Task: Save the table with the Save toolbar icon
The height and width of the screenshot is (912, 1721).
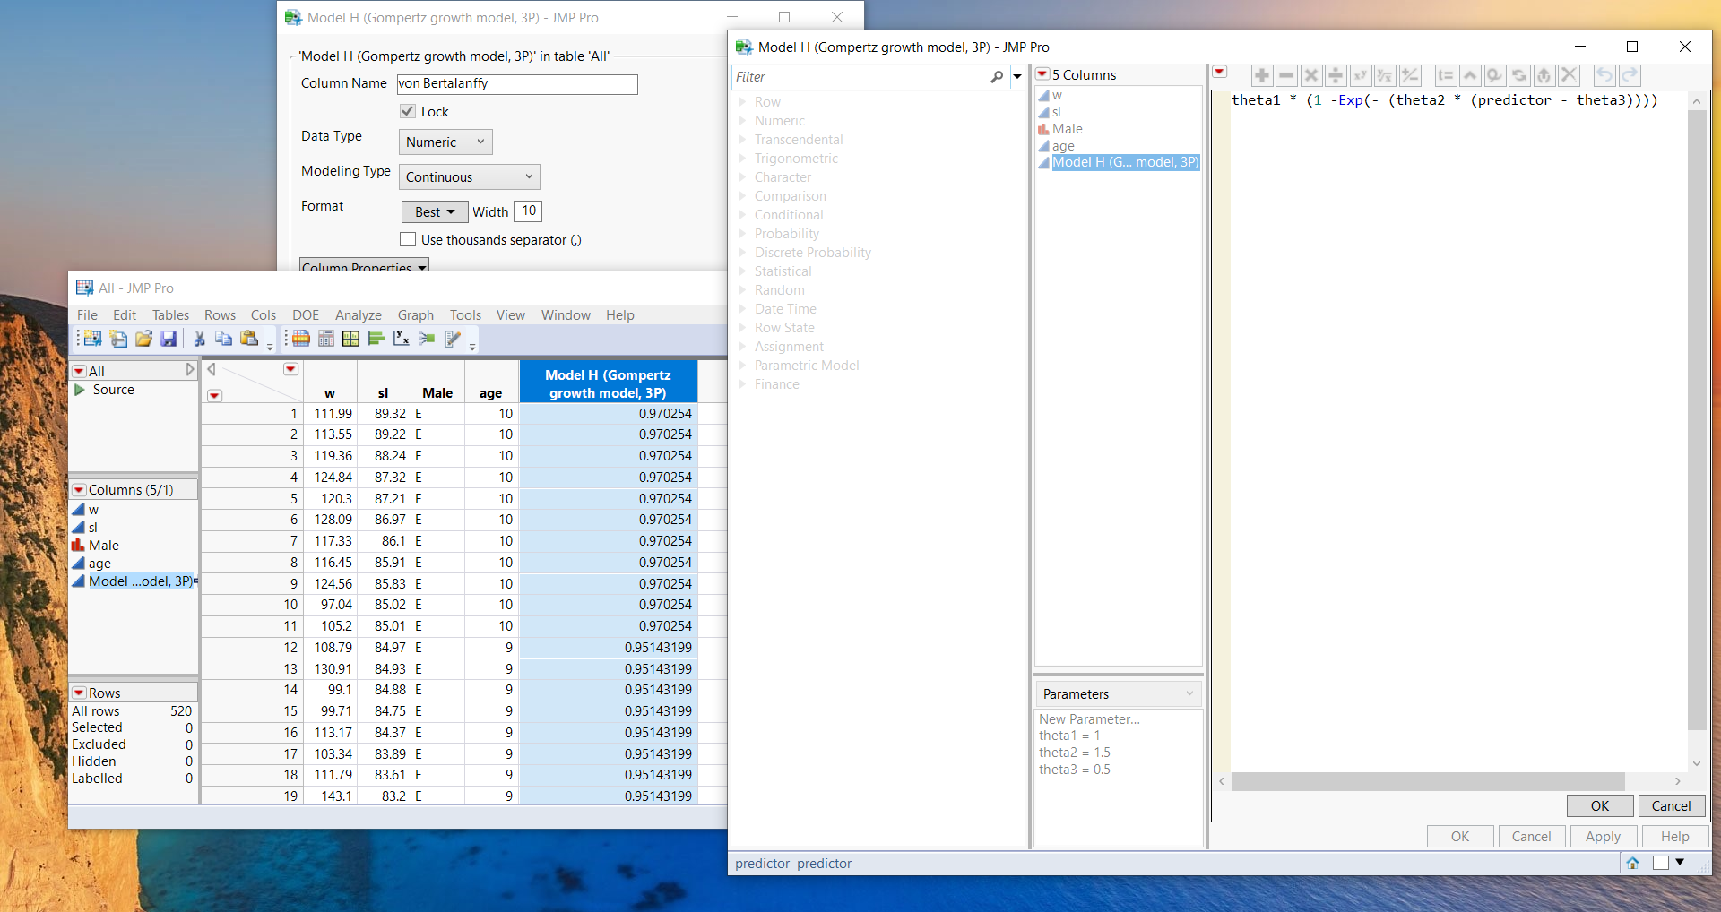Action: coord(169,339)
